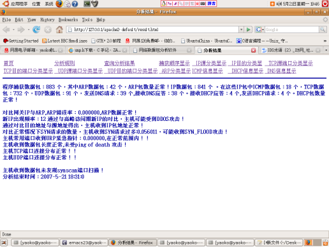Open the History menu
Viewport: 329px width, 247px height.
[47, 20]
